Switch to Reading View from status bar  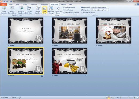pos(111,98)
